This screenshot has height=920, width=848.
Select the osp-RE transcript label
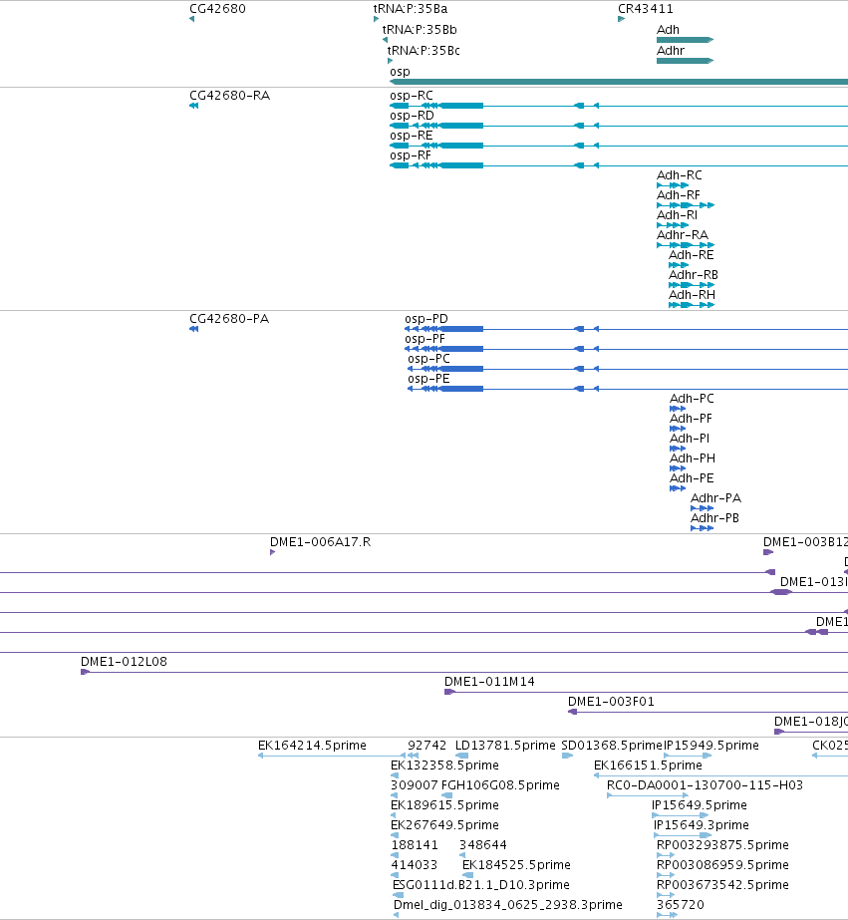(x=412, y=135)
